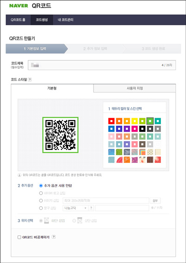Image resolution: width=186 pixels, height=263 pixels.
Task: Open the 코드 스타일 help question mark
Action: (30, 80)
